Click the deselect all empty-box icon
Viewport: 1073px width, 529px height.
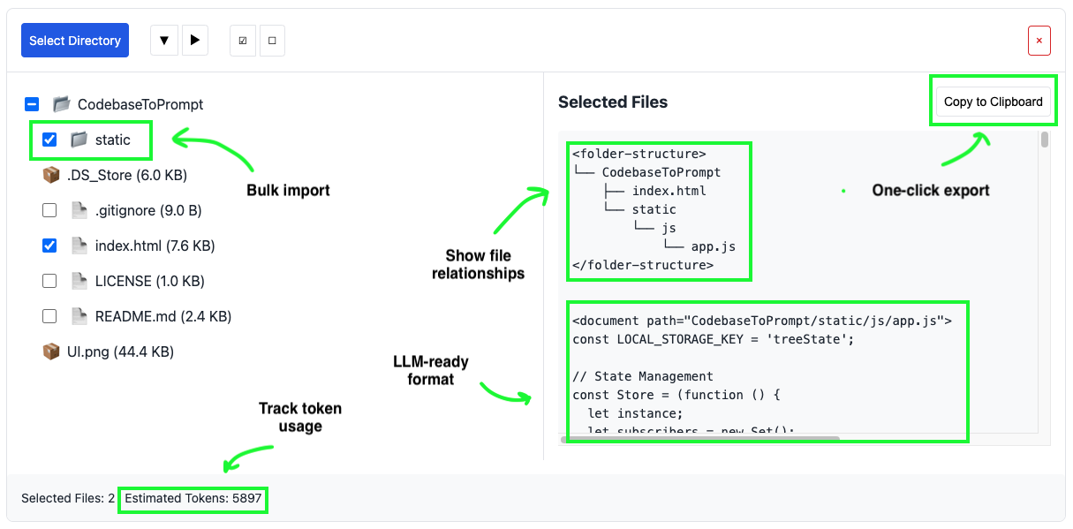click(x=272, y=41)
